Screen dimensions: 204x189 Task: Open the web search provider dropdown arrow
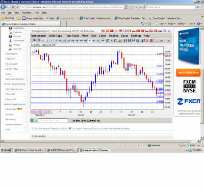click(202, 7)
